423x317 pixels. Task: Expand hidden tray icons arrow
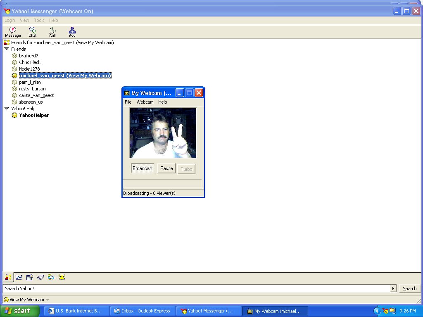coord(377,311)
